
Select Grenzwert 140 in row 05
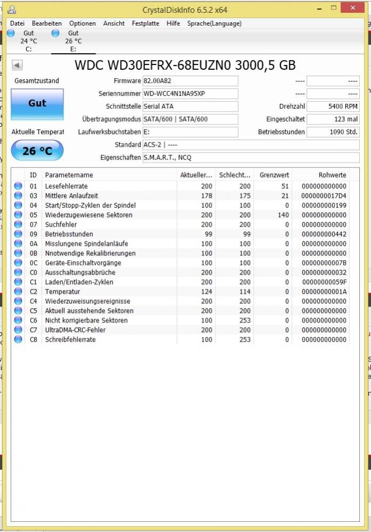click(x=283, y=215)
